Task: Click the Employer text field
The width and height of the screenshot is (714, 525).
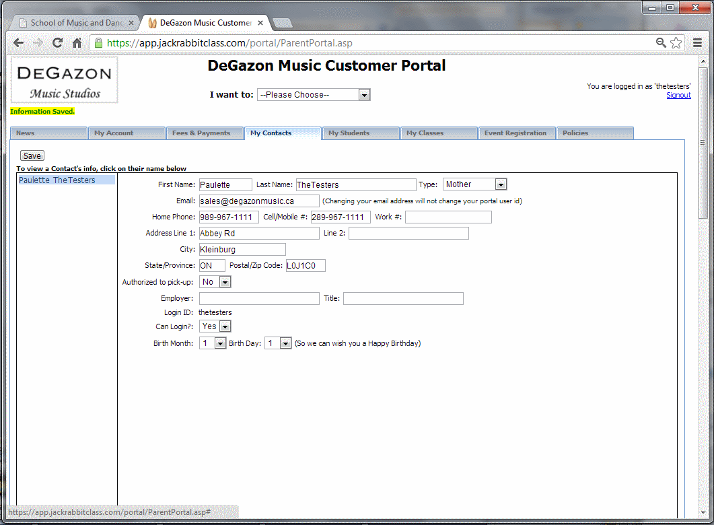Action: [x=259, y=299]
